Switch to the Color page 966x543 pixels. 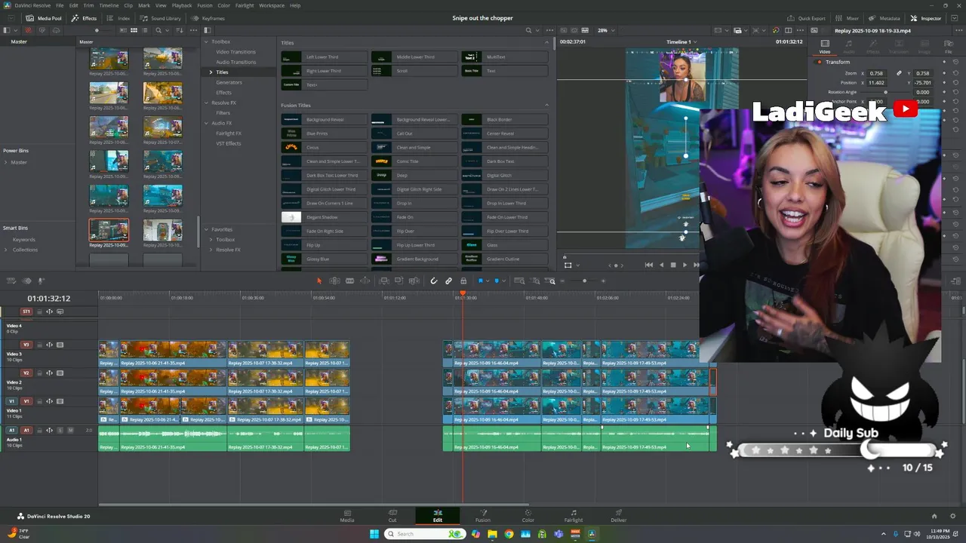(x=528, y=516)
